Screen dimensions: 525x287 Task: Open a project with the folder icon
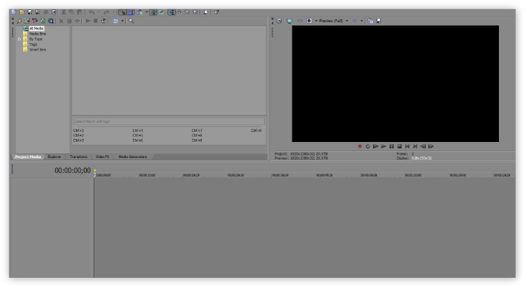point(21,12)
